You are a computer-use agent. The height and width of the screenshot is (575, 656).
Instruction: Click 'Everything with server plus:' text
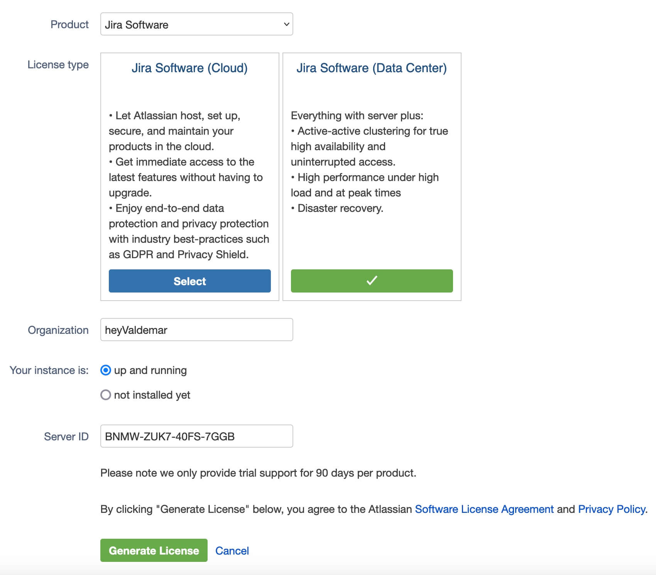tap(357, 116)
